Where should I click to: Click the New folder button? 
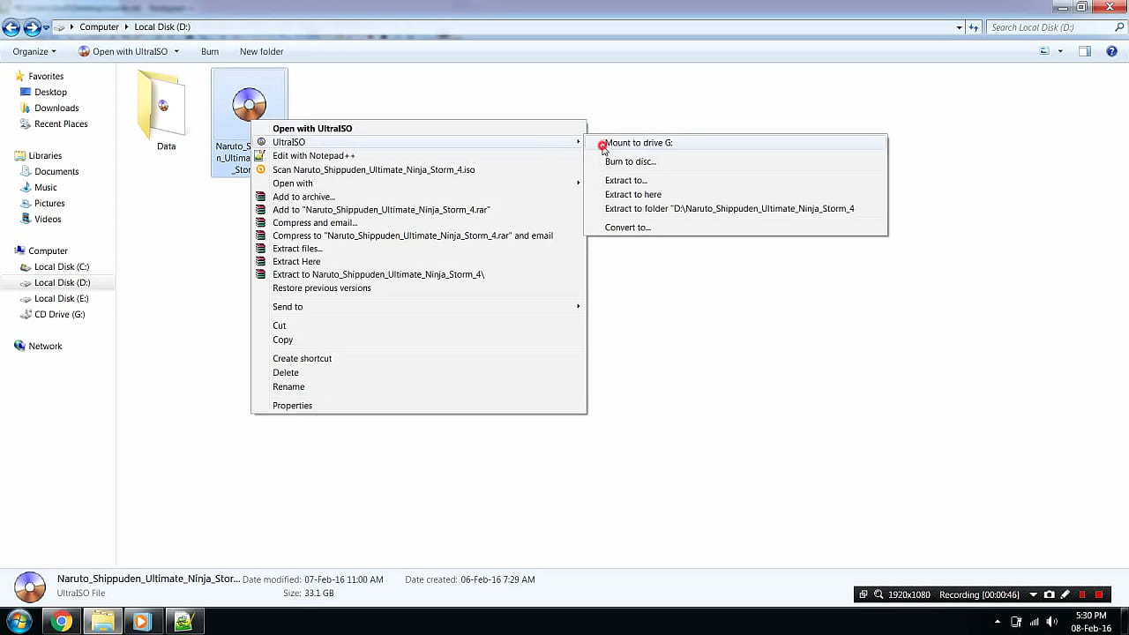point(261,51)
